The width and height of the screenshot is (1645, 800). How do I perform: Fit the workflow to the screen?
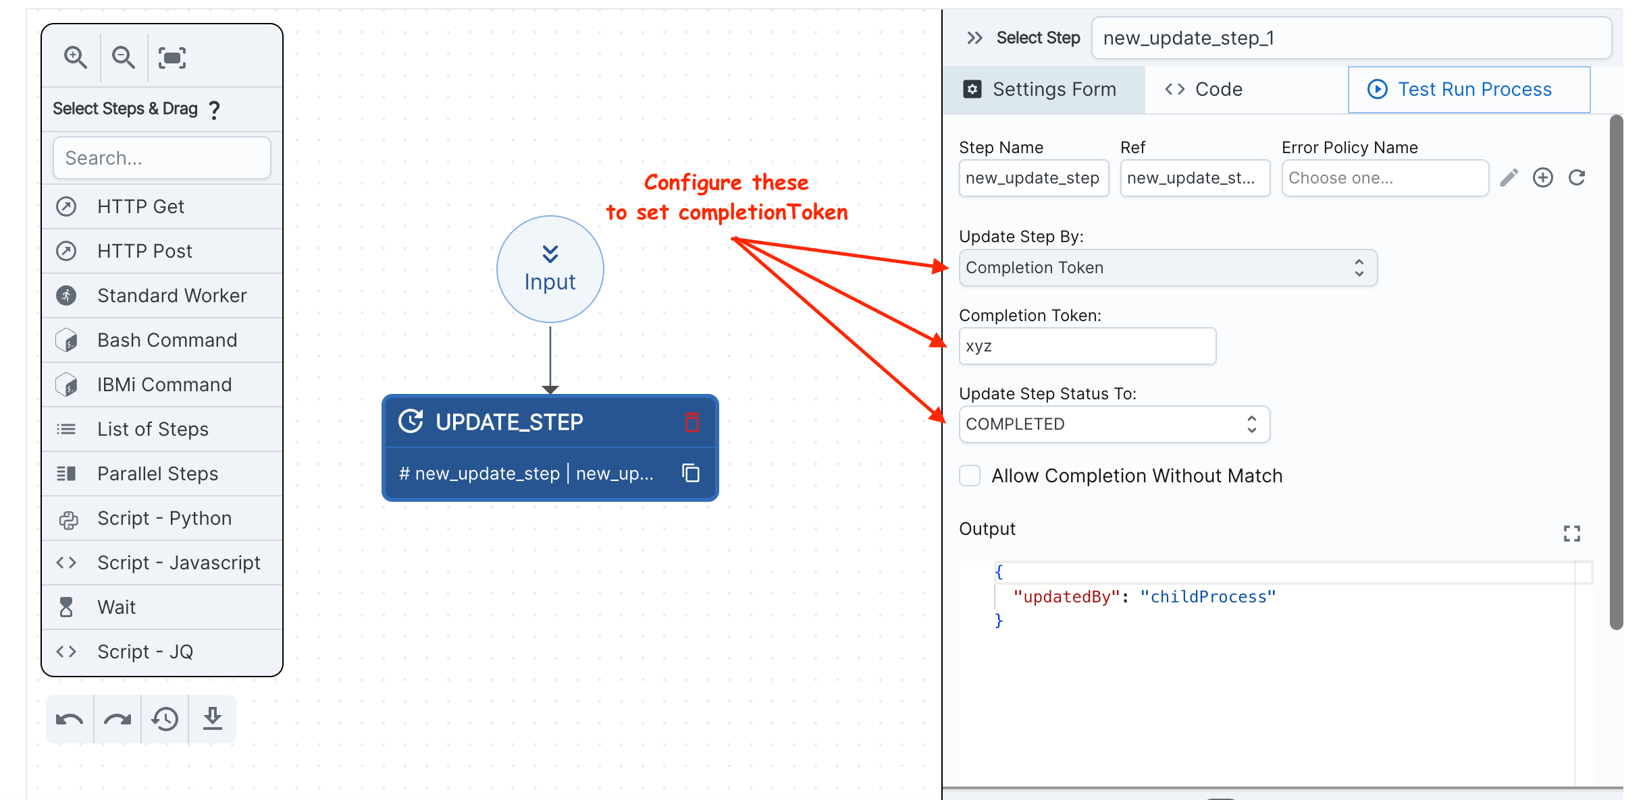point(172,57)
